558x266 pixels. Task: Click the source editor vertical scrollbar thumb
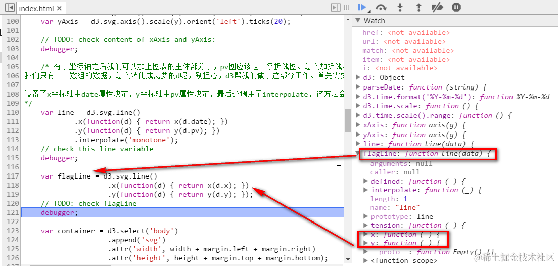[x=348, y=120]
